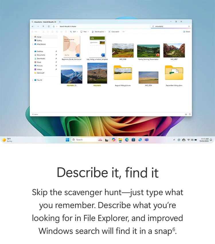Click Search Results in Home breadcrumb
This screenshot has width=215, height=244.
click(x=68, y=26)
